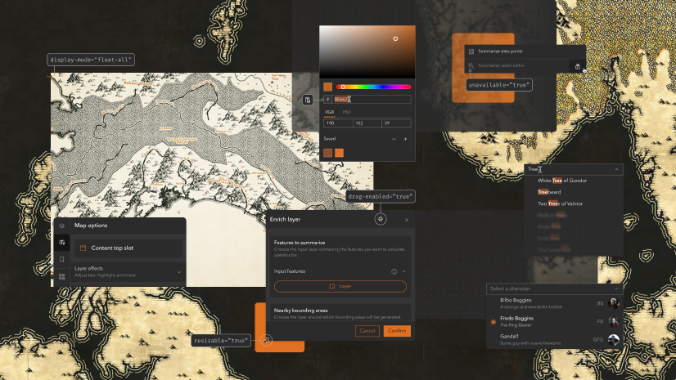Viewport: 676px width, 380px height.
Task: Select the map layers icon in Map options sidebar
Action: (x=61, y=242)
